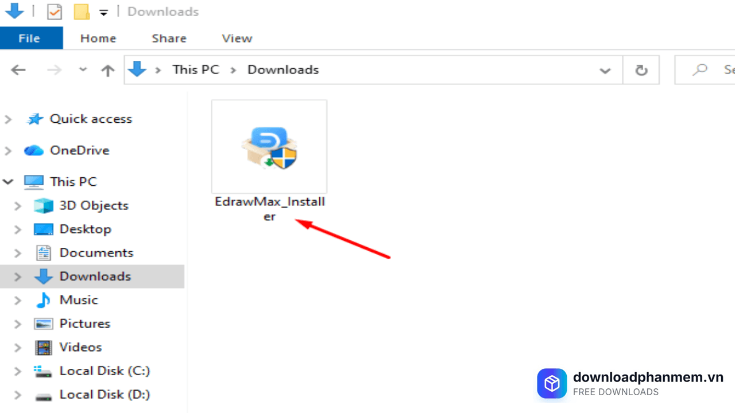Expand chevron after This PC in path
735x413 pixels.
coord(233,70)
